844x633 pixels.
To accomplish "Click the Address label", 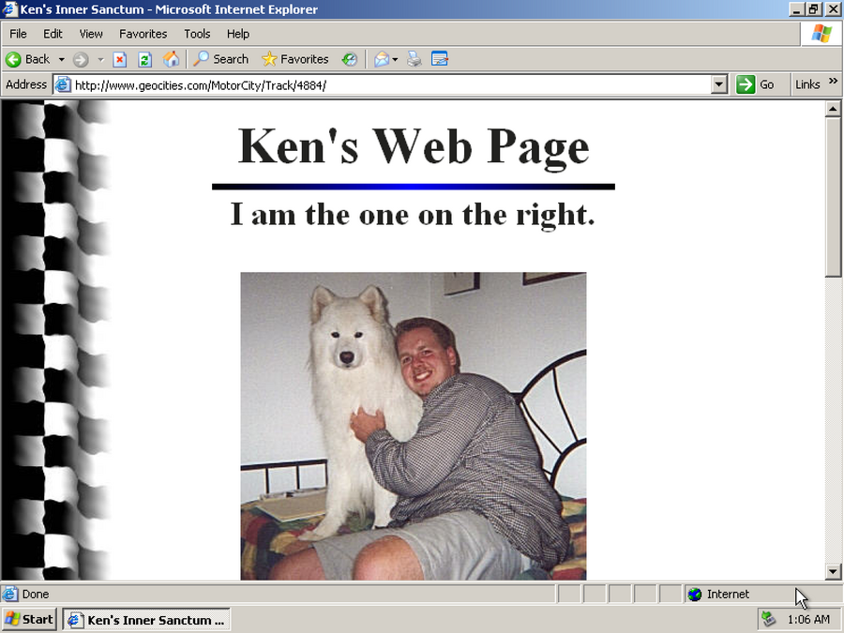I will pos(26,84).
